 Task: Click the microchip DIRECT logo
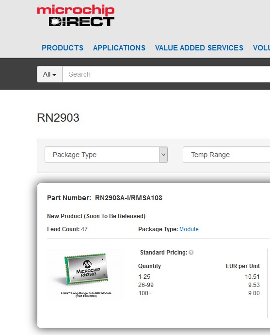click(x=76, y=16)
